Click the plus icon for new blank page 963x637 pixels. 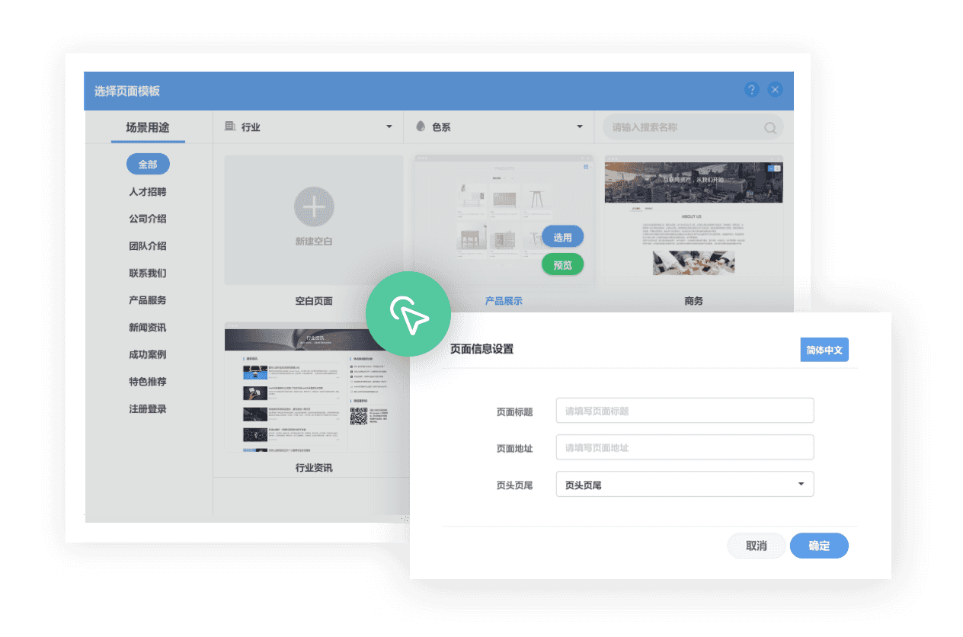coord(314,207)
